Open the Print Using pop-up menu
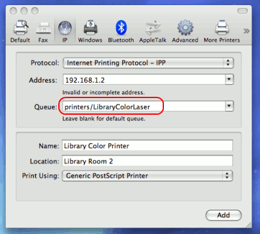This screenshot has height=234, width=260. pyautogui.click(x=147, y=176)
